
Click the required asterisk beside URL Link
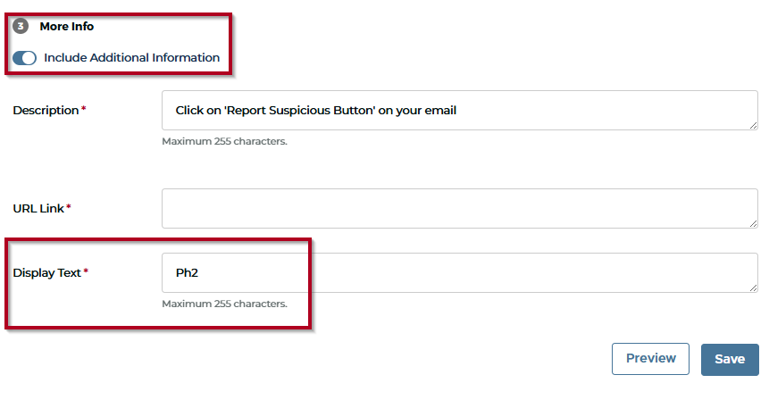(69, 206)
